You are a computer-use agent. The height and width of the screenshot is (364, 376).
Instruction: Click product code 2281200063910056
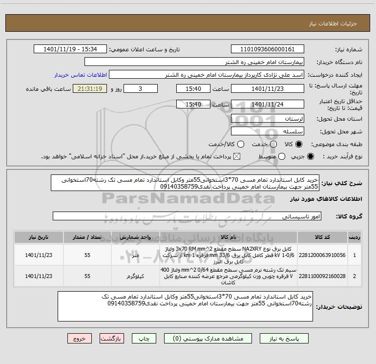click(x=322, y=255)
